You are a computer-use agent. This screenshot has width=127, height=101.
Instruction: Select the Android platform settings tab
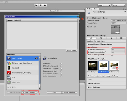click(x=111, y=38)
